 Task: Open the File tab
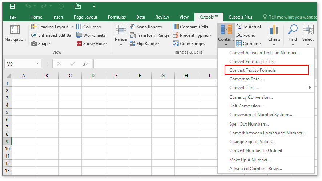(13, 17)
